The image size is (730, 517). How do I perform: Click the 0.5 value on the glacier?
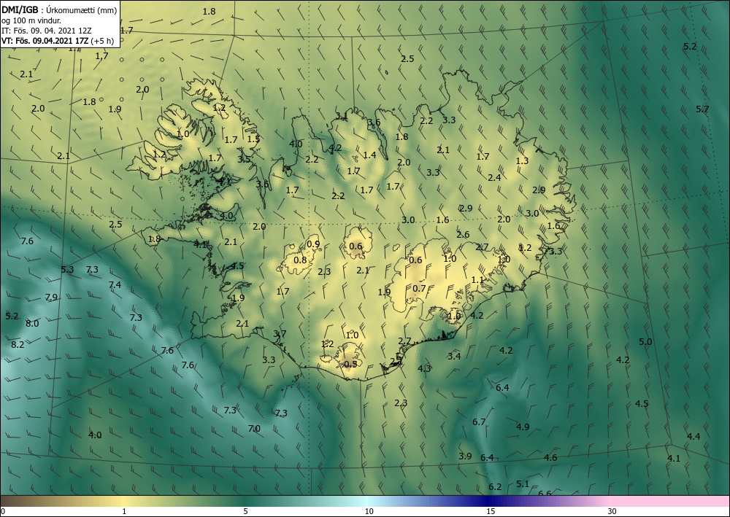[350, 364]
